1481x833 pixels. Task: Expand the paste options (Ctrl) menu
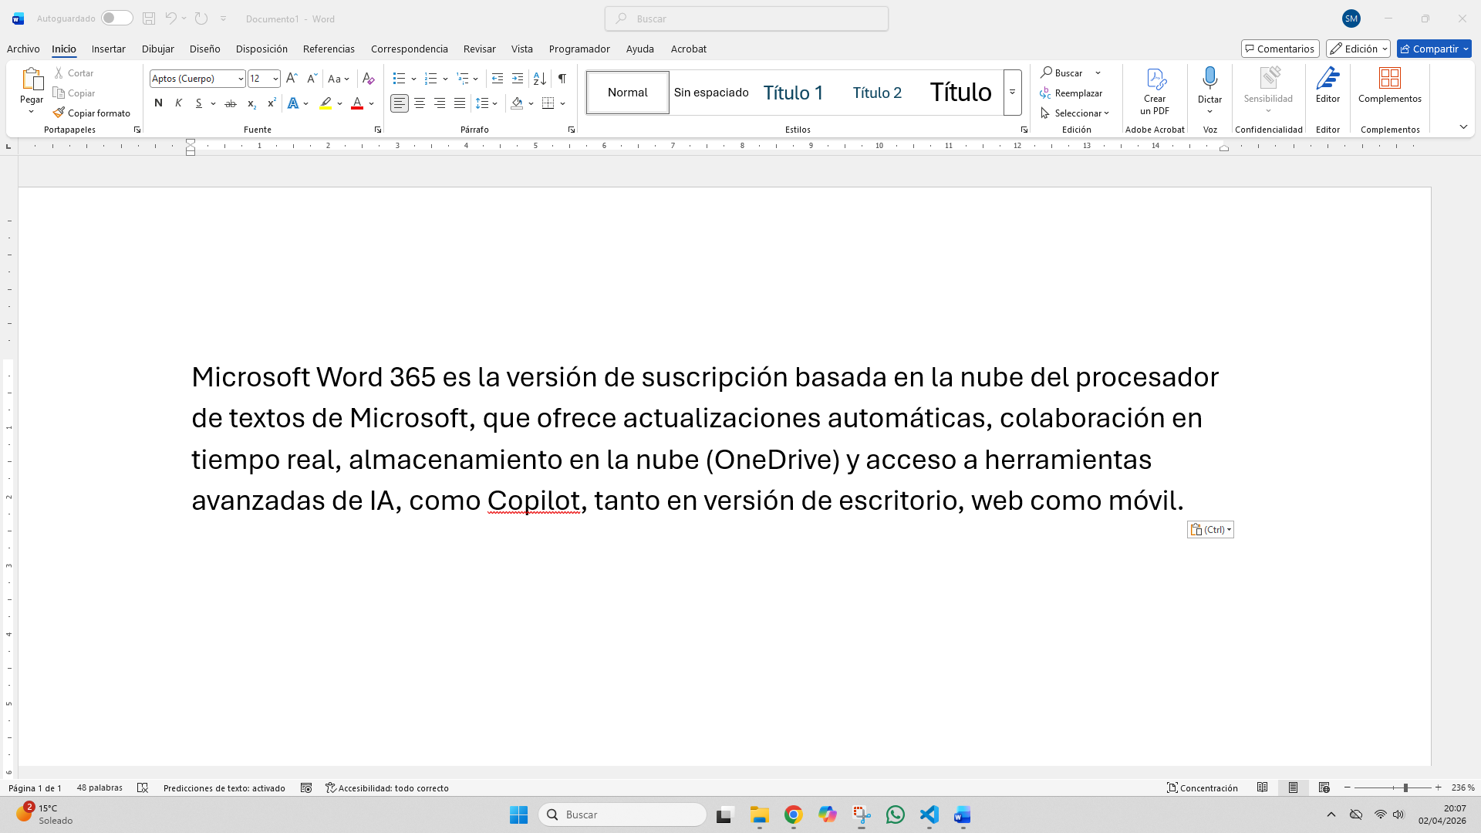pos(1228,529)
